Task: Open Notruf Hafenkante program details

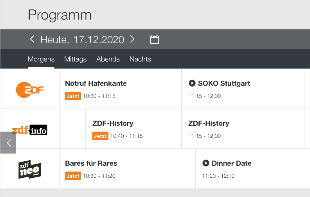Action: pyautogui.click(x=96, y=83)
